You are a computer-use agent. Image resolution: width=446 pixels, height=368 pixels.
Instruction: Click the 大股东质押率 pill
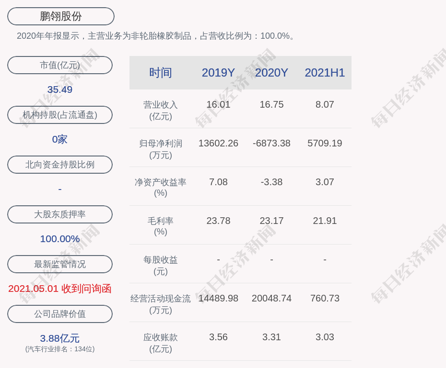click(x=60, y=214)
